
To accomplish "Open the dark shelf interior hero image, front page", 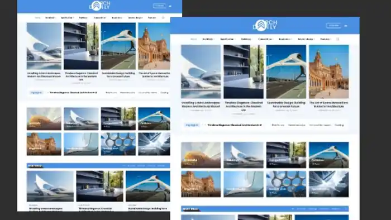I will [x=244, y=71].
